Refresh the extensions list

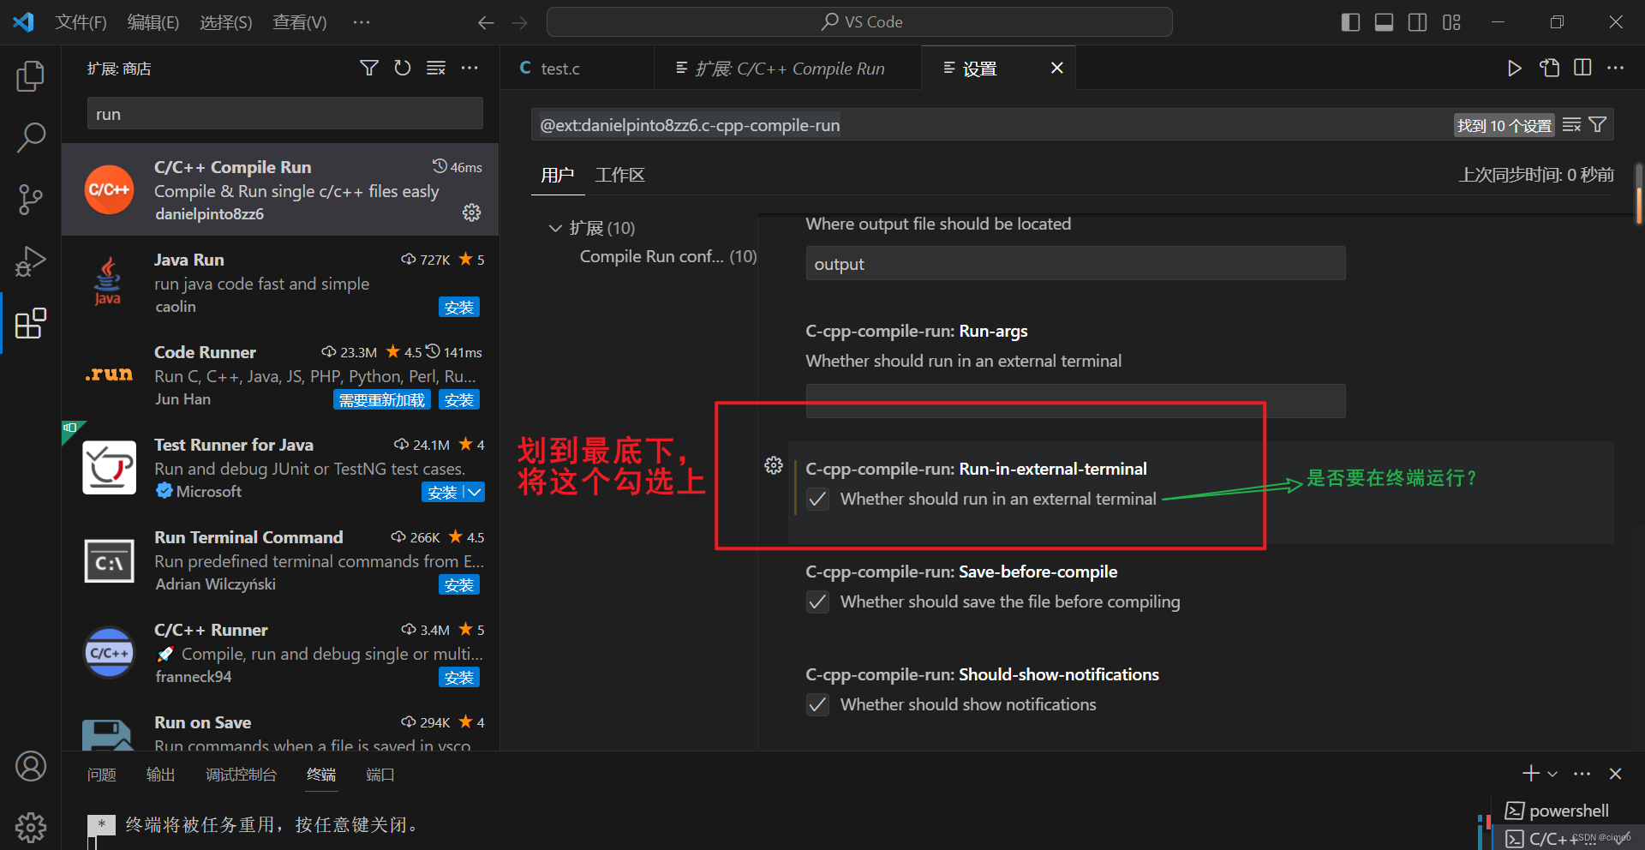coord(403,68)
